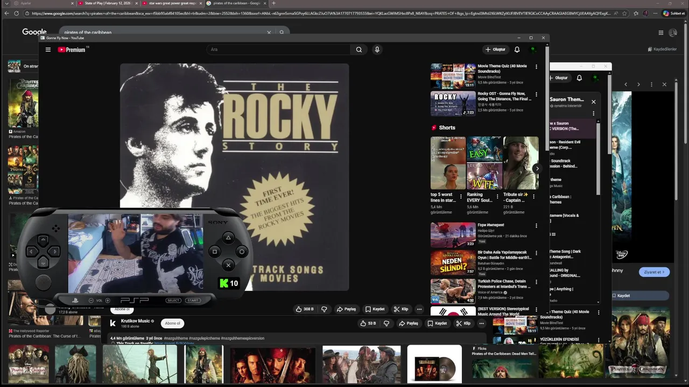Go to Google homepage via logo
The height and width of the screenshot is (387, 689).
pos(34,32)
